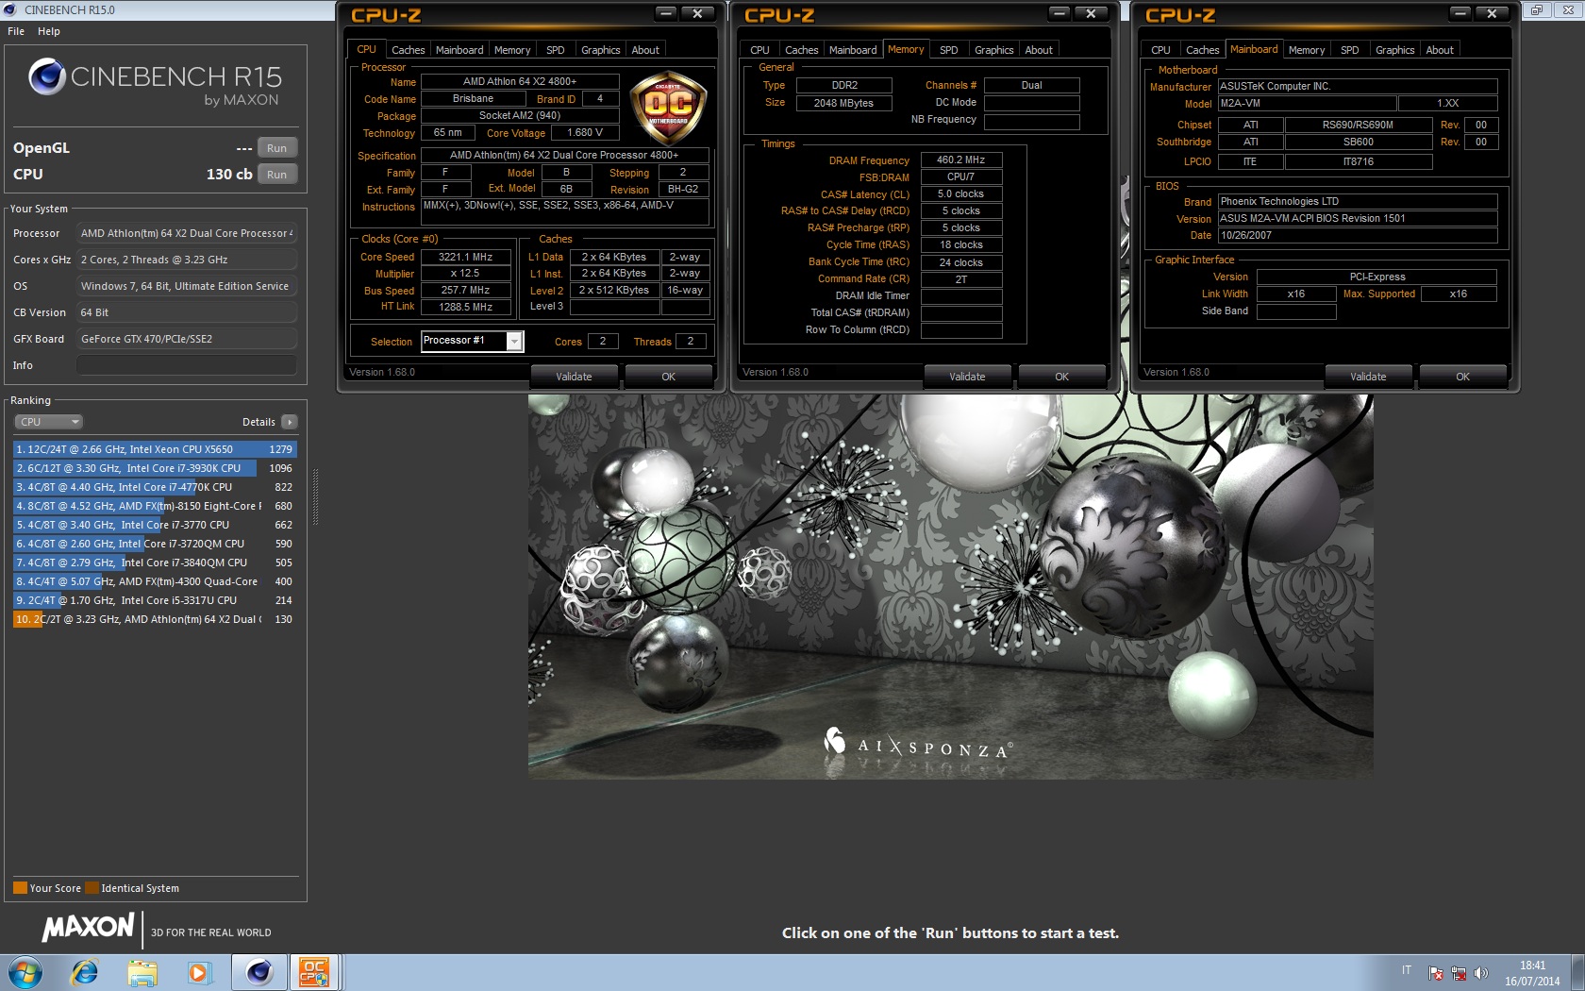The width and height of the screenshot is (1585, 991).
Task: Select Intel Core i7-4770K ranking row
Action: point(156,487)
